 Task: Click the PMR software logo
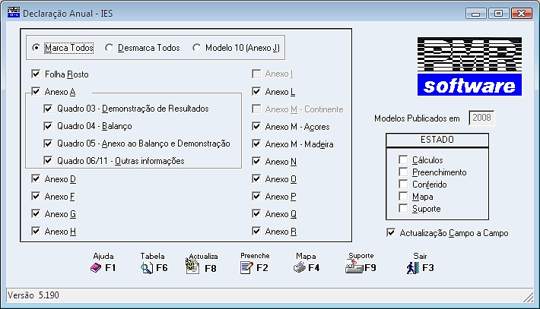469,66
